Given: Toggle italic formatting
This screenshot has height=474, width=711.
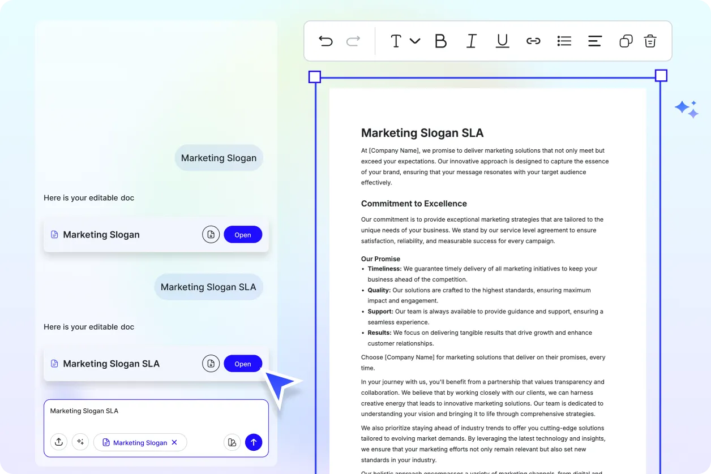Looking at the screenshot, I should pos(472,41).
